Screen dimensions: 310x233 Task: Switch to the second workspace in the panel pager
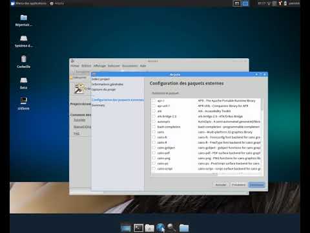click(245, 3)
